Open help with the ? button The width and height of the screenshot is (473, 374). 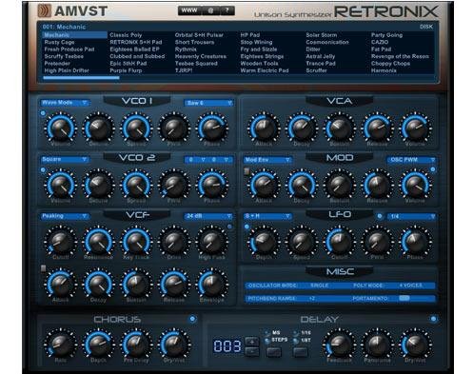(x=227, y=10)
